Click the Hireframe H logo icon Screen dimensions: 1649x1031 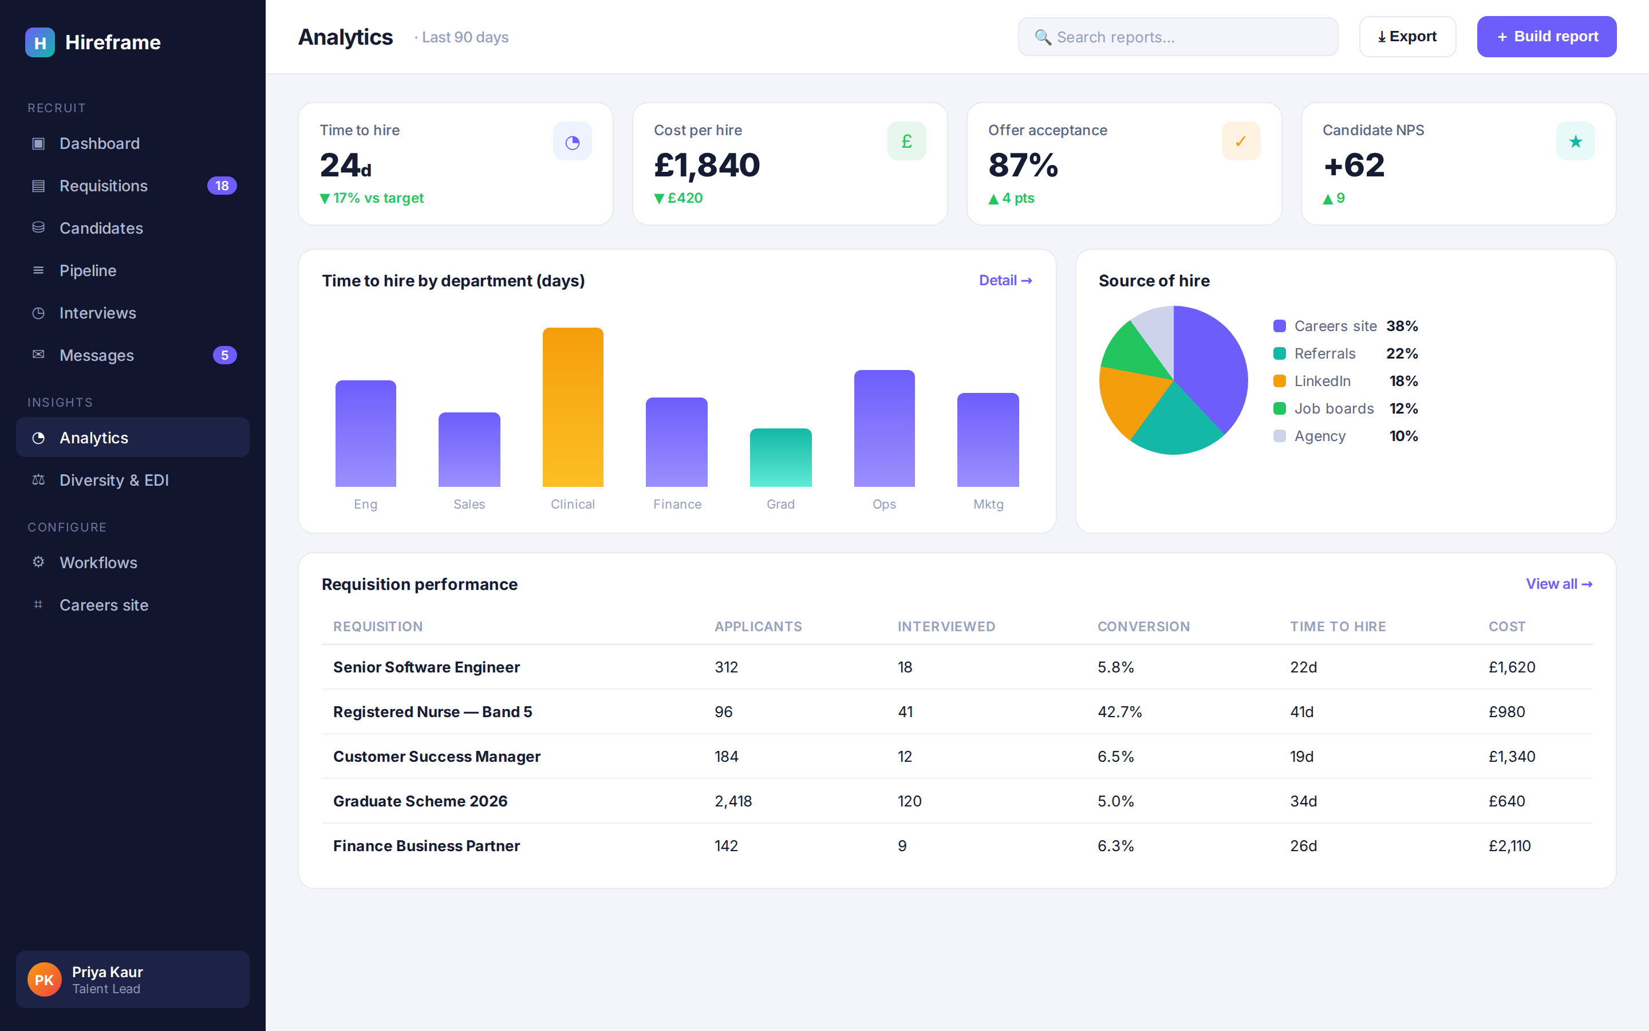[x=40, y=42]
